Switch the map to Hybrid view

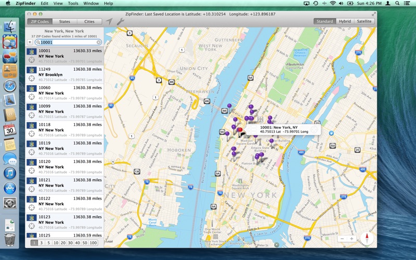click(x=344, y=21)
